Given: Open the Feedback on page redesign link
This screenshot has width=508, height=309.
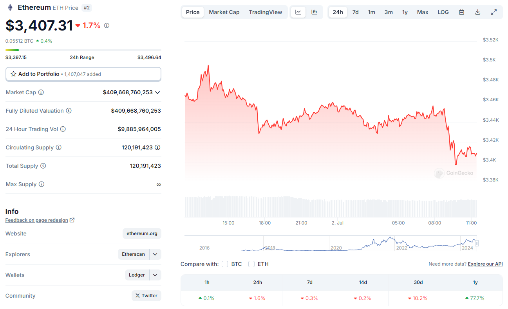Looking at the screenshot, I should click(x=36, y=220).
